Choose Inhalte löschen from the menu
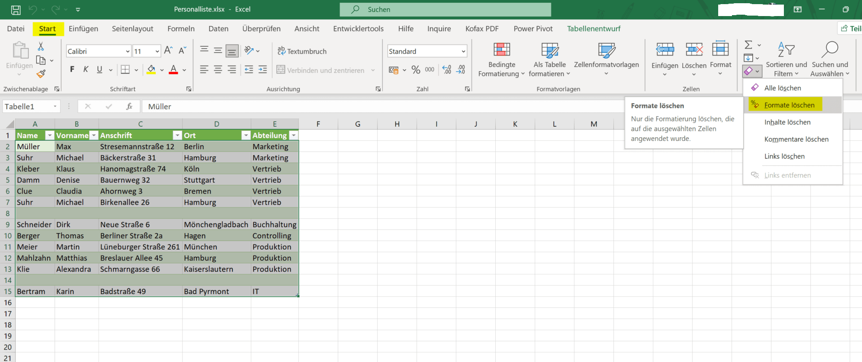Viewport: 862px width, 362px height. [793, 122]
